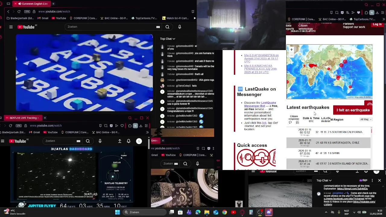Open on-screen keyboard in Euronews search box
This screenshot has width=386, height=217.
pyautogui.click(x=158, y=27)
